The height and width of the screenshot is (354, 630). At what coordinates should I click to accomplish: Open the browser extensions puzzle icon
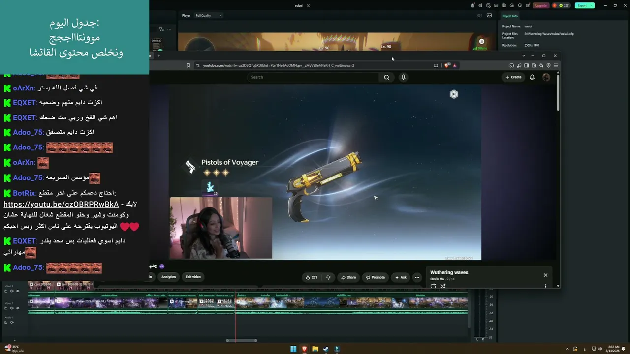click(x=512, y=65)
